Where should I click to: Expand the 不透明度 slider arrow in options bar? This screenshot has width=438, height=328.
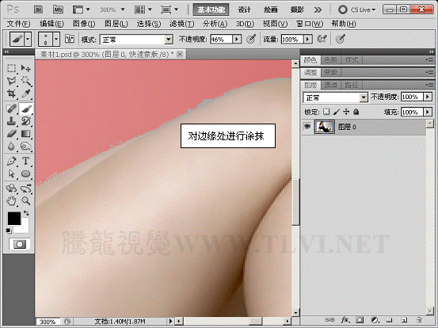tap(237, 39)
